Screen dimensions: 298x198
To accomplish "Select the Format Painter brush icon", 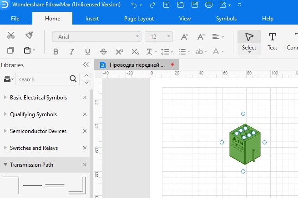I will point(29,35).
